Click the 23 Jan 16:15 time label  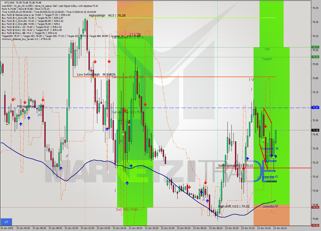click(x=280, y=228)
